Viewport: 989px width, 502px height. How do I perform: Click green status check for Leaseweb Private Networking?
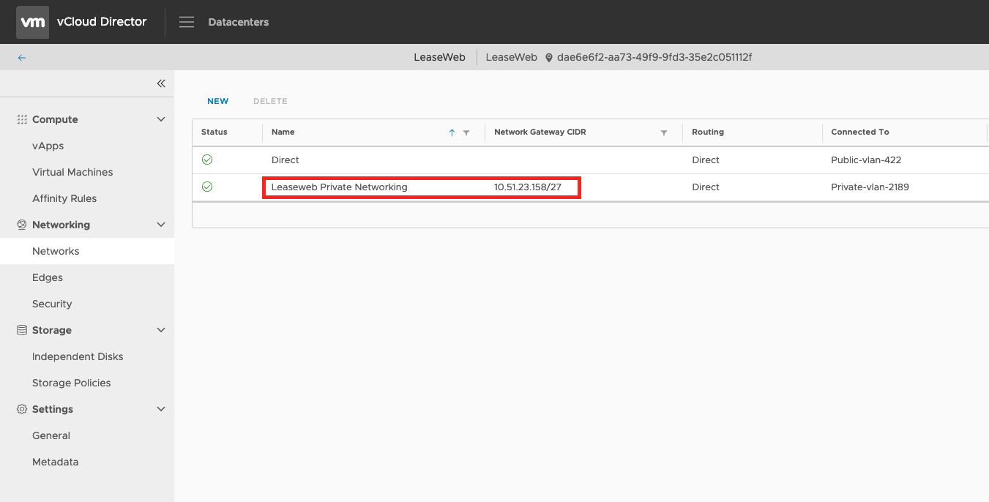pyautogui.click(x=207, y=187)
